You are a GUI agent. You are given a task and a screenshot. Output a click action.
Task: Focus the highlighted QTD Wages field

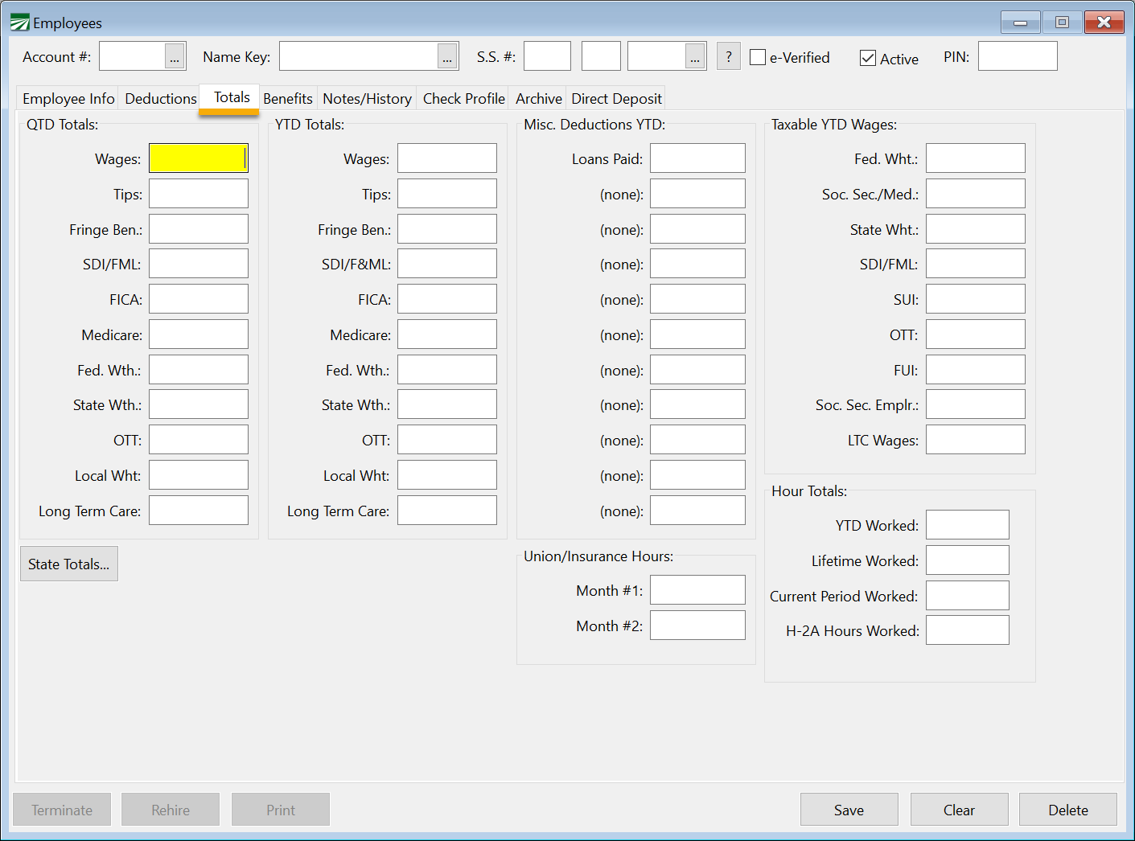[x=199, y=158]
